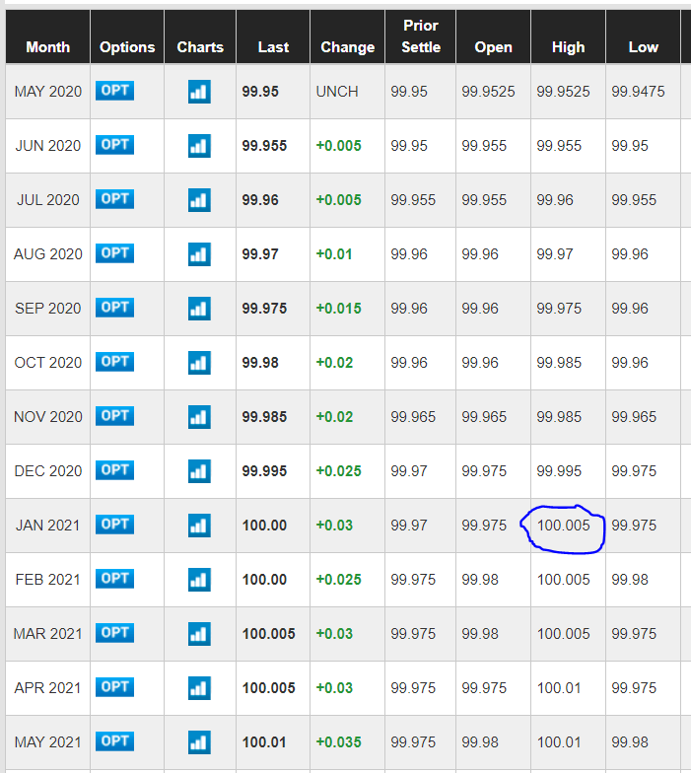Click the 99.9475 low value for MAY 2020
691x773 pixels.
point(639,92)
